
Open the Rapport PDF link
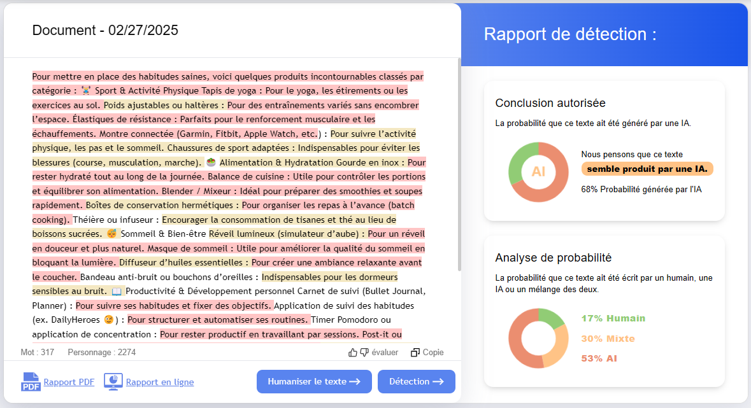point(69,382)
